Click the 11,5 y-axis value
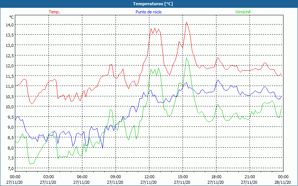The width and height of the screenshot is (298, 186). (10, 76)
